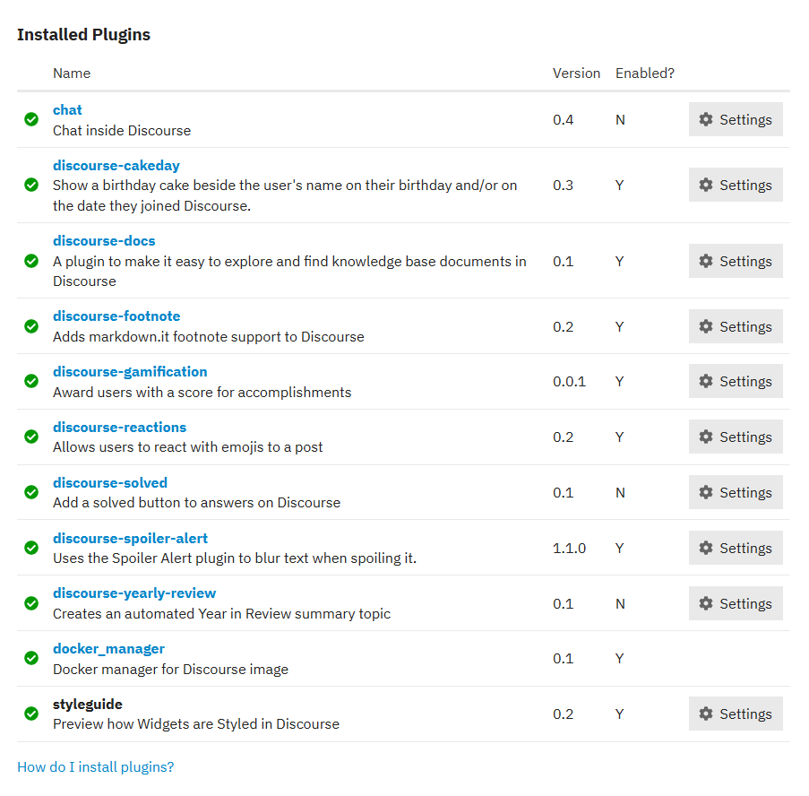
Task: Open Settings for discourse-spoiler-alert plugin
Action: tap(736, 548)
